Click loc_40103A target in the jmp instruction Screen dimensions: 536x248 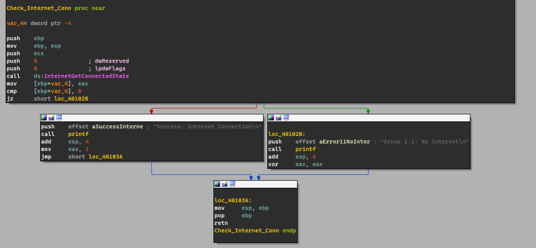(x=106, y=157)
